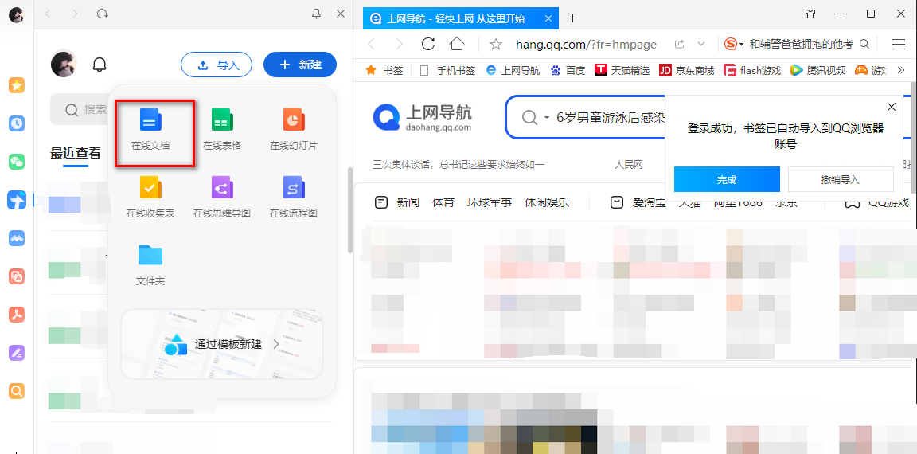917x454 pixels.
Task: Open the flash游戏 bookmark
Action: pyautogui.click(x=753, y=71)
